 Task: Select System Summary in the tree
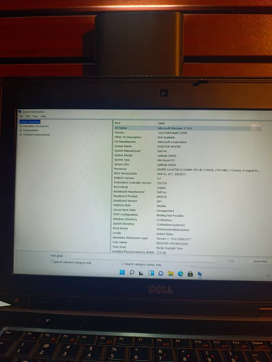(x=30, y=122)
